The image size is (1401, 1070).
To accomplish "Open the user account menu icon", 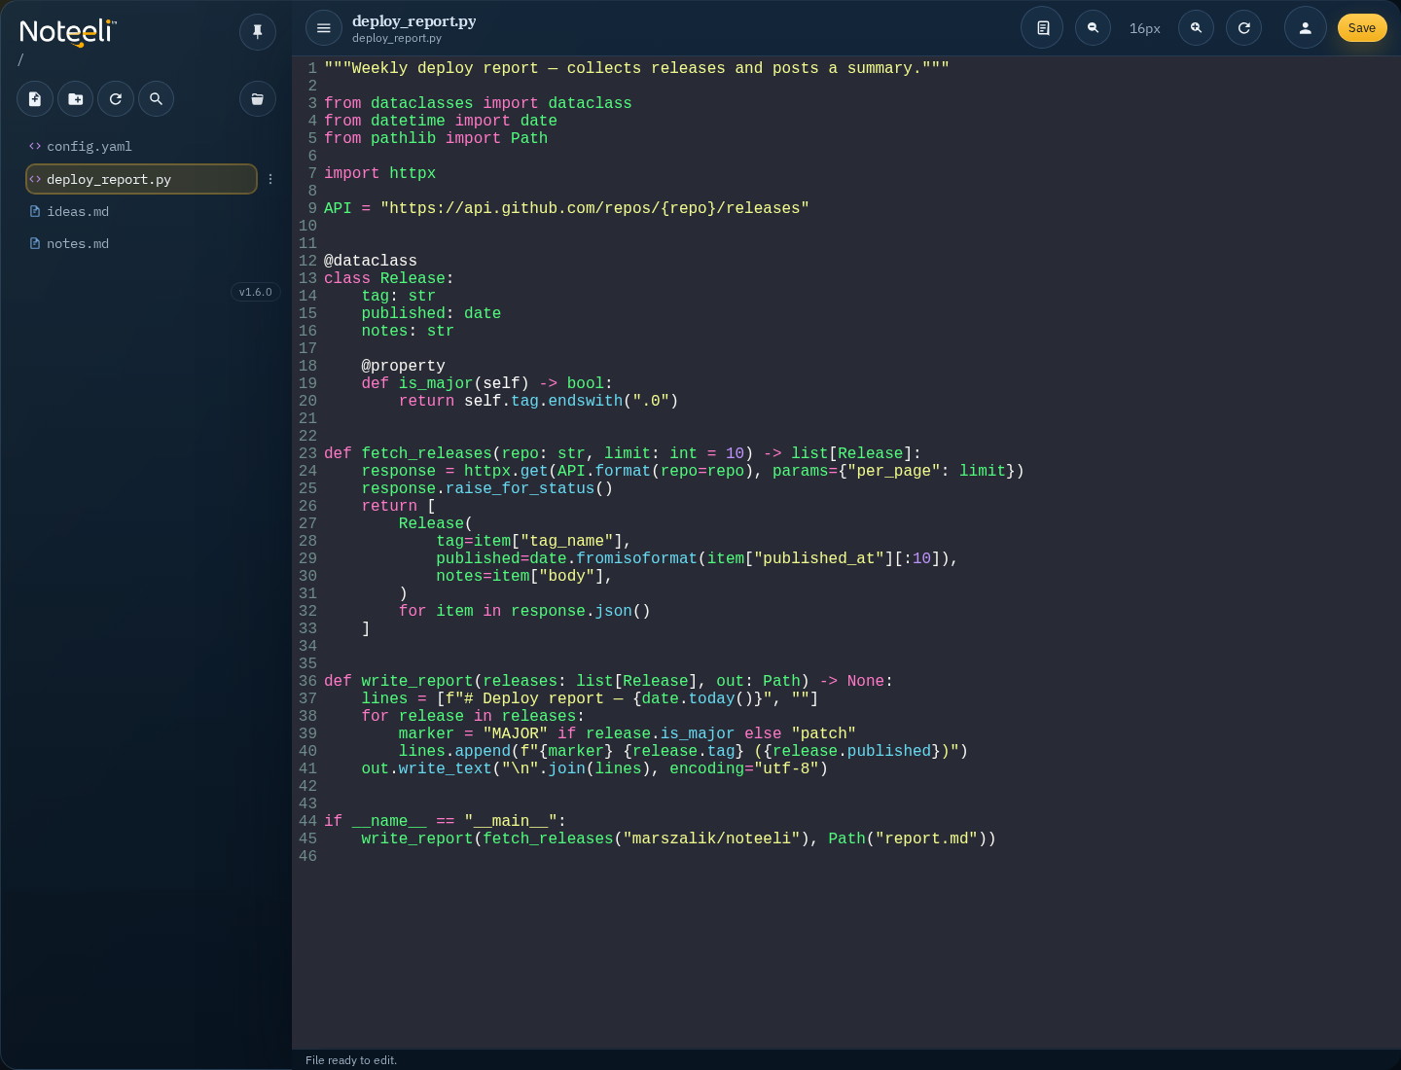I will click(x=1306, y=28).
